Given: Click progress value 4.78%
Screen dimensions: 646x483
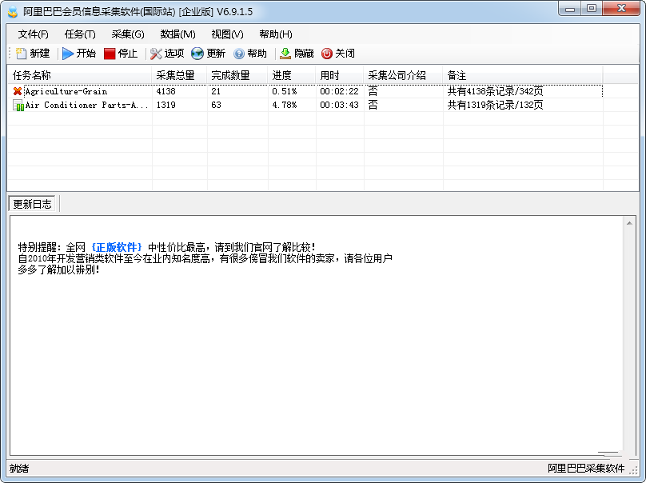Looking at the screenshot, I should 285,105.
